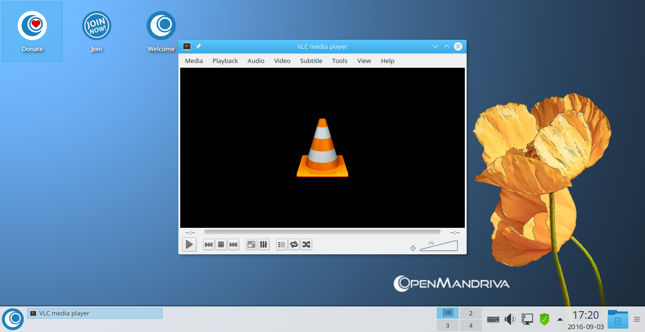
Task: Open the Video menu
Action: point(282,61)
